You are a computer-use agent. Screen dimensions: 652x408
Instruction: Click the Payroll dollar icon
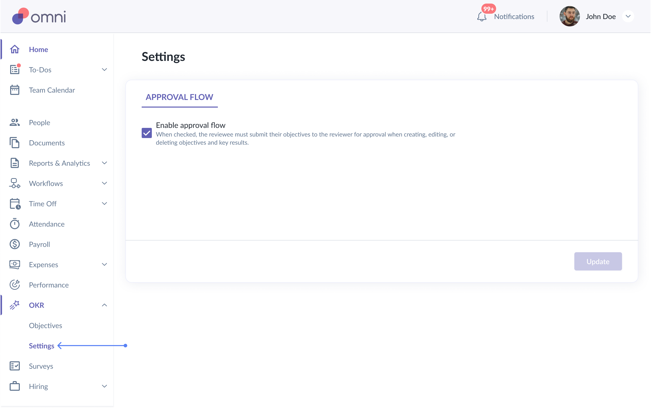click(14, 244)
